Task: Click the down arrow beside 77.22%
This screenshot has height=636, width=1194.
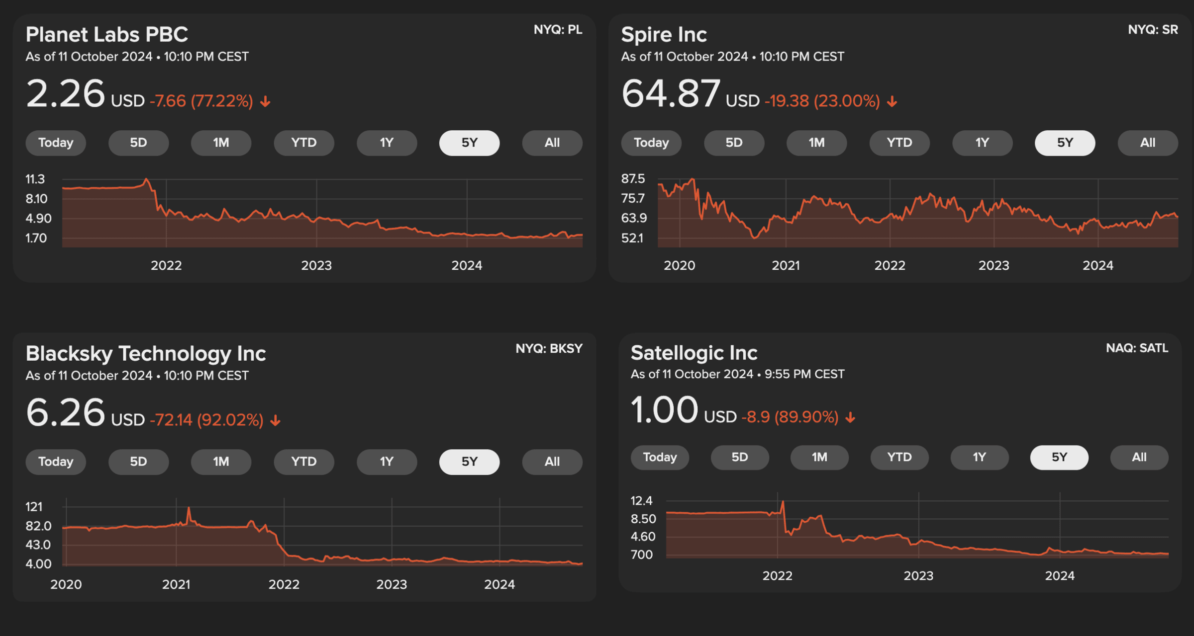Action: click(266, 102)
